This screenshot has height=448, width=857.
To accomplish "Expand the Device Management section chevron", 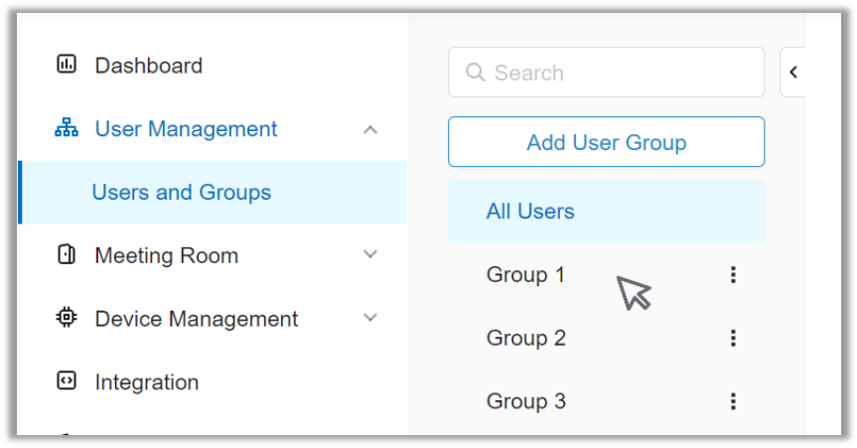I will coord(370,319).
